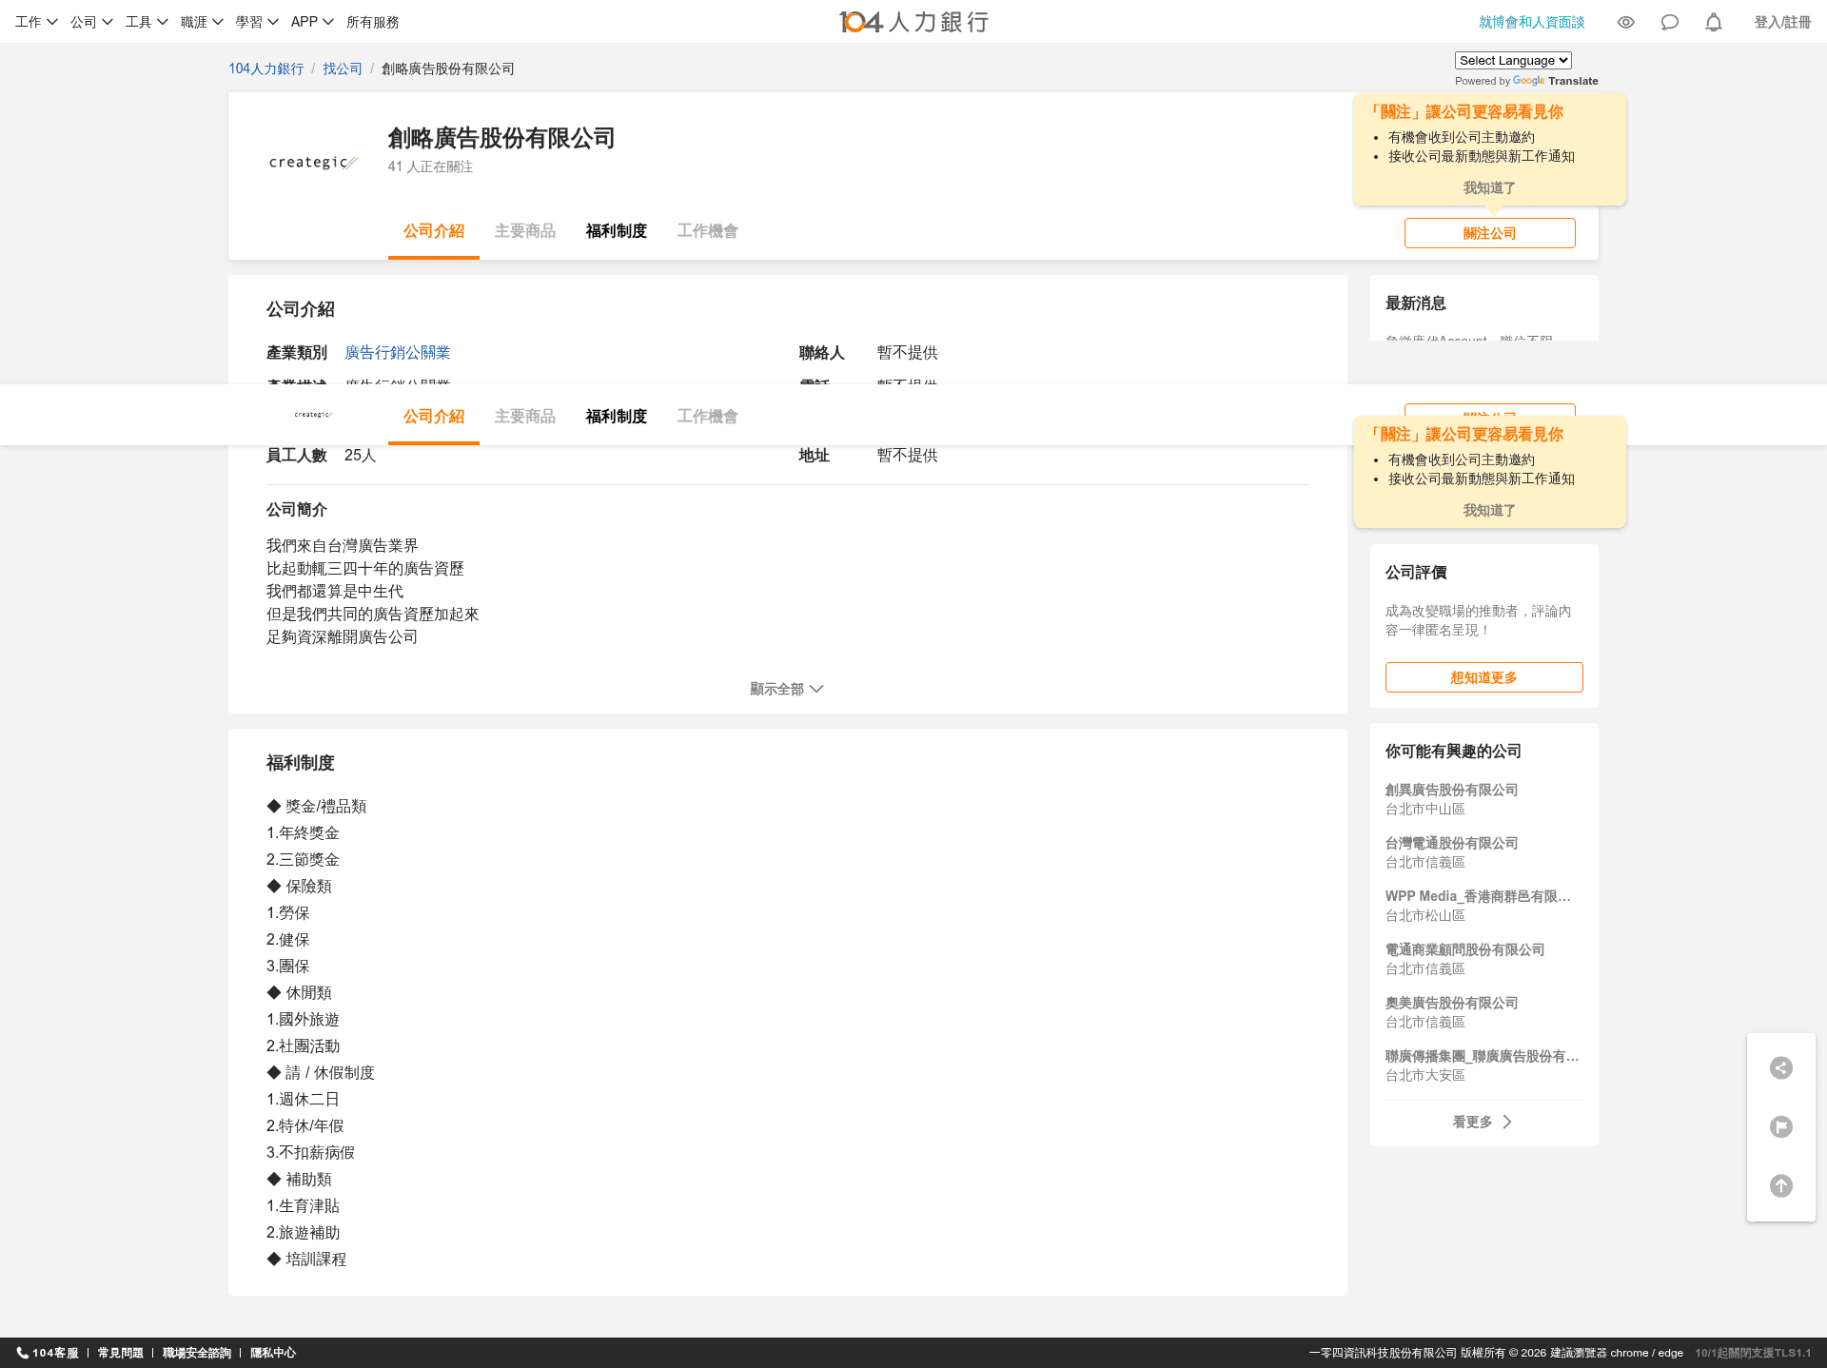Screen dimensions: 1827x1368
Task: Open 奧美廣告股份有限公司
Action: point(1452,1003)
